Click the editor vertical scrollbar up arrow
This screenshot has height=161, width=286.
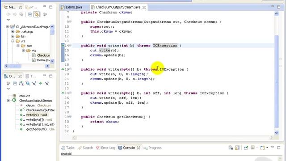tap(276, 14)
